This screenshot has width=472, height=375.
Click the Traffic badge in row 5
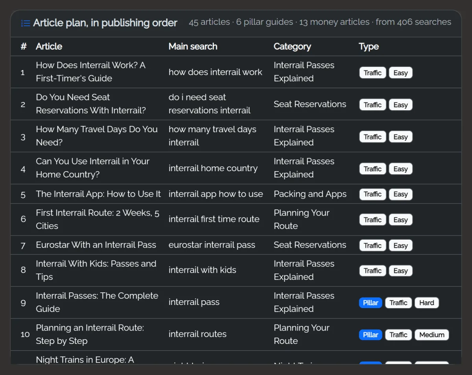372,194
